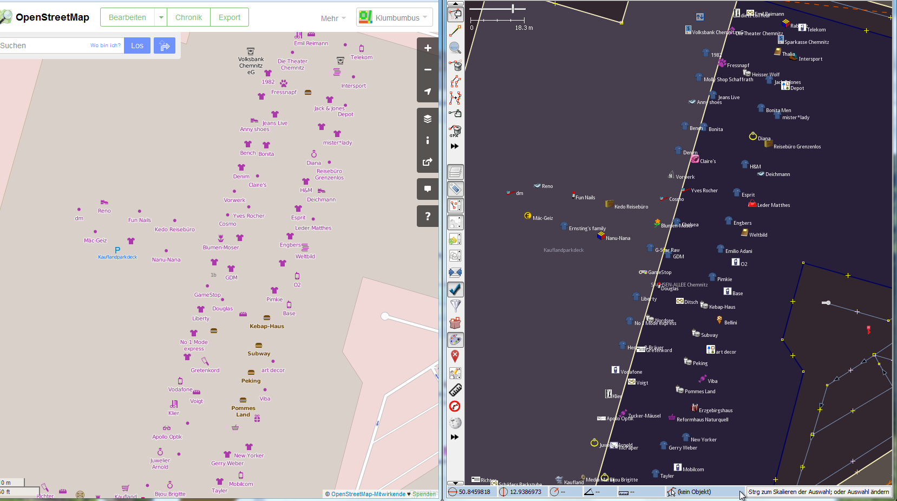The image size is (897, 501).
Task: Open the Export tab
Action: 229,17
